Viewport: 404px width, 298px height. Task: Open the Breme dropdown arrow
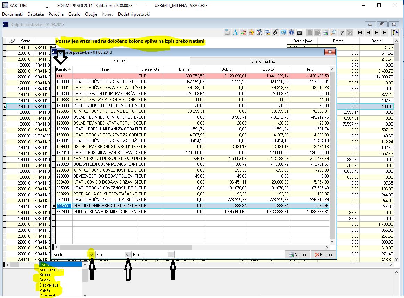click(x=171, y=255)
